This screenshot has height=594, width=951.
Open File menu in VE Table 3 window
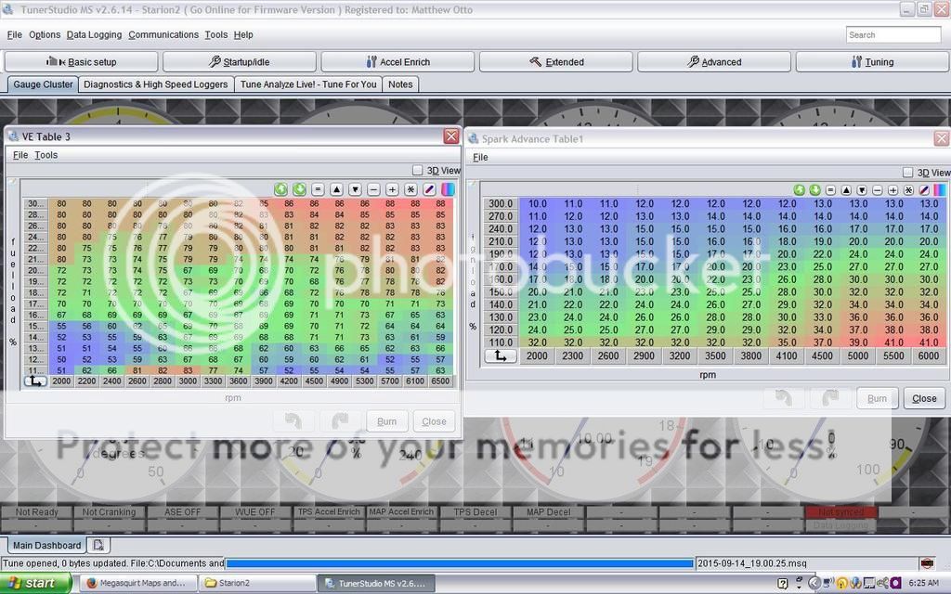(20, 155)
